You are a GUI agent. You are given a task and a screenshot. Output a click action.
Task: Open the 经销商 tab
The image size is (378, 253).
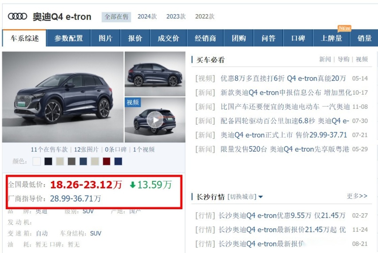(x=205, y=38)
